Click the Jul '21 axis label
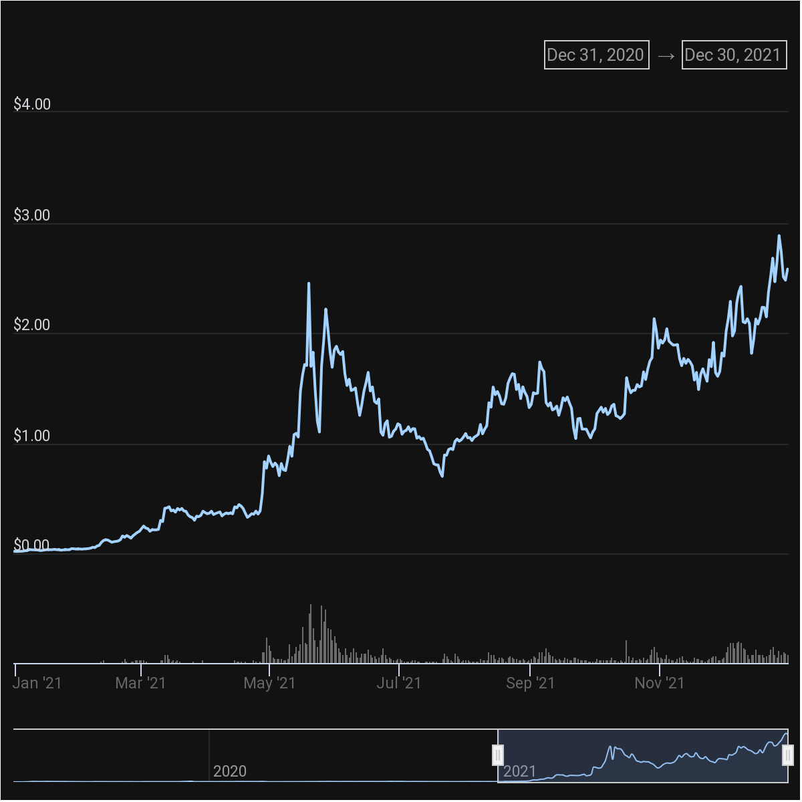Image resolution: width=802 pixels, height=802 pixels. tap(399, 683)
